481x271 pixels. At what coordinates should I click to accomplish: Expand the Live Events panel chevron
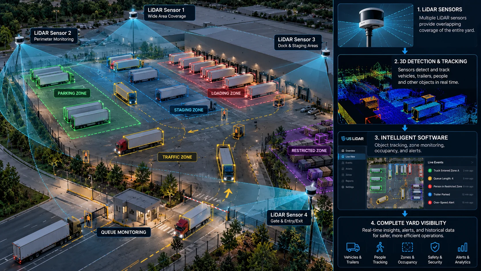(x=472, y=162)
